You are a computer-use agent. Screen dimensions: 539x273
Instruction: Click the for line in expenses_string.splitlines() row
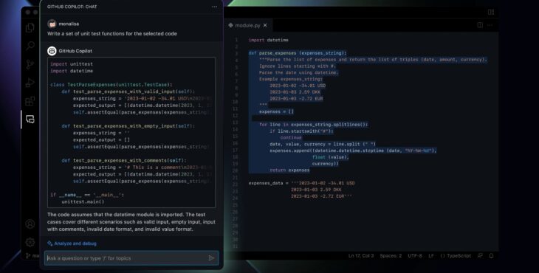coord(314,125)
